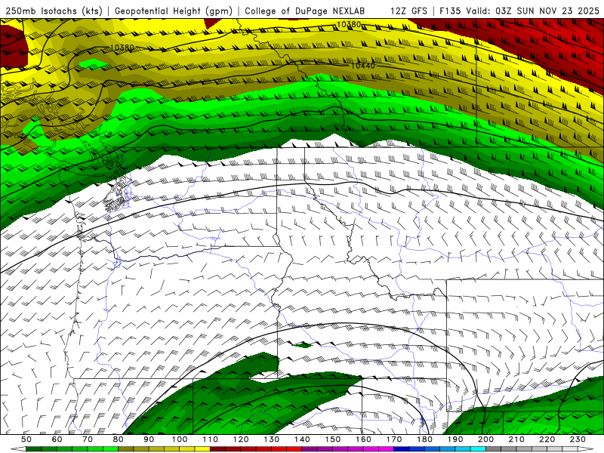
Task: Click the 100 value on the color scale
Action: click(180, 439)
